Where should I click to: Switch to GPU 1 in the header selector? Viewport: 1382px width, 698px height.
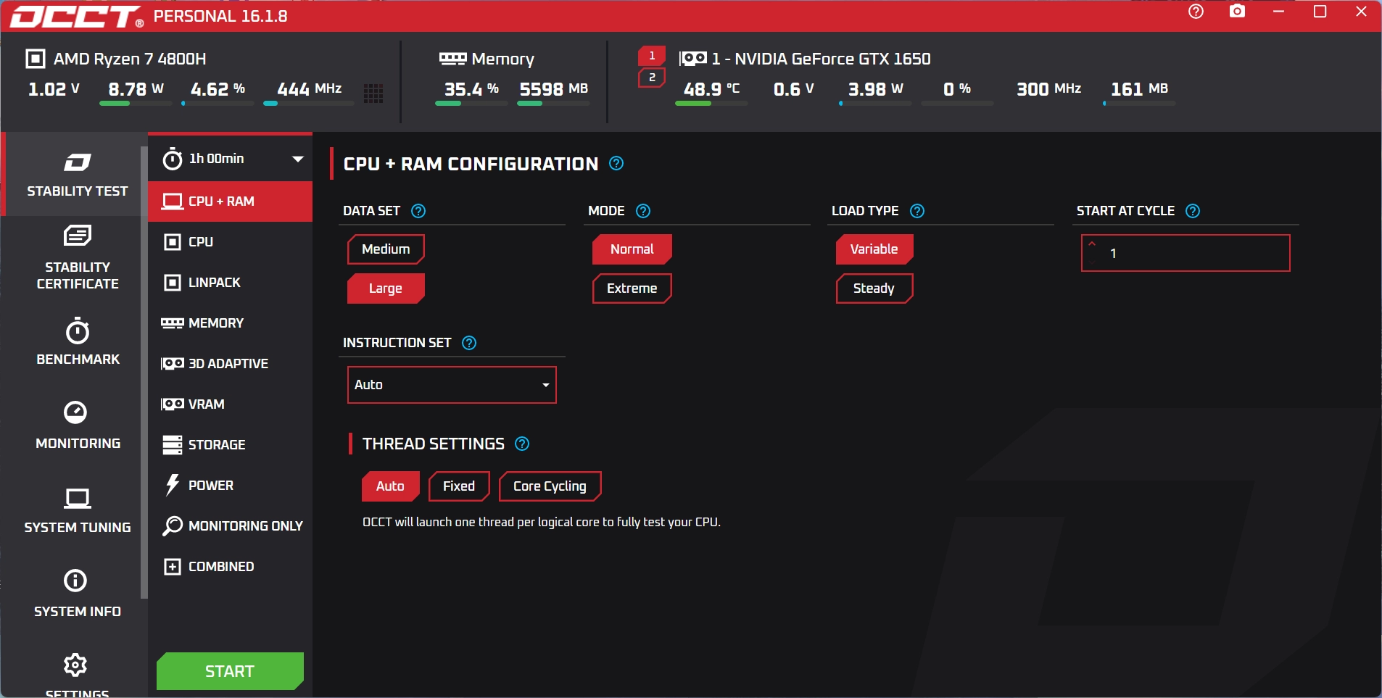point(652,56)
